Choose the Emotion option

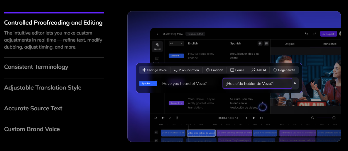point(214,70)
